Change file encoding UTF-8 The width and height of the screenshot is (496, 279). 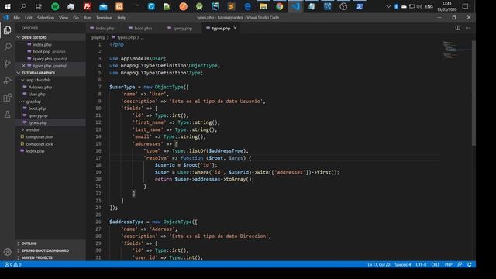pyautogui.click(x=421, y=264)
